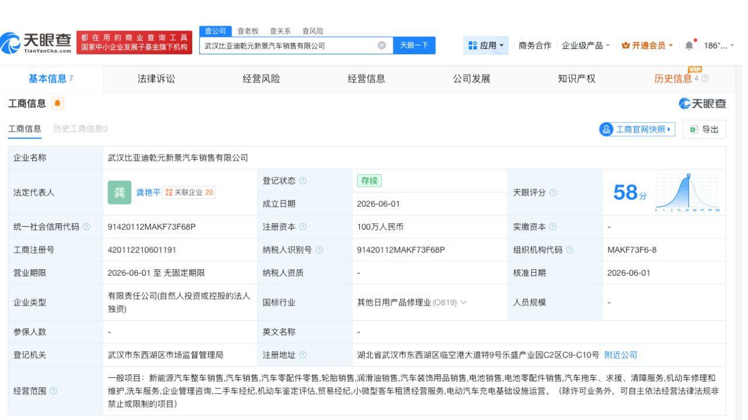Switch to the 公司发展 tab
The height and width of the screenshot is (420, 748).
472,79
